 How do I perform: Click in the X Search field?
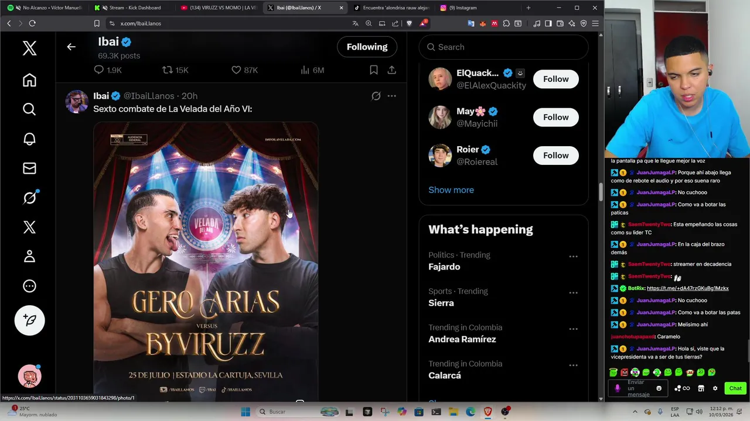[x=503, y=47]
